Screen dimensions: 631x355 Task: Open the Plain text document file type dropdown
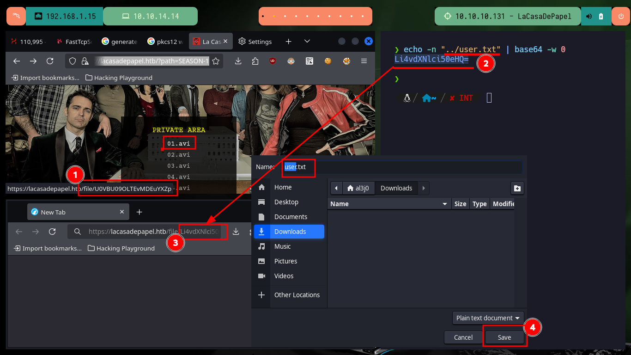click(488, 318)
